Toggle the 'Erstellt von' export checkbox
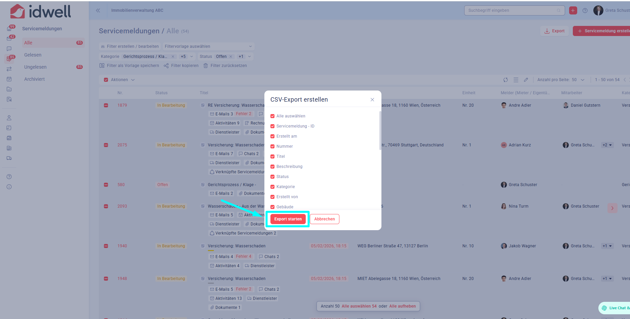Viewport: 630px width, 319px height. (x=272, y=197)
